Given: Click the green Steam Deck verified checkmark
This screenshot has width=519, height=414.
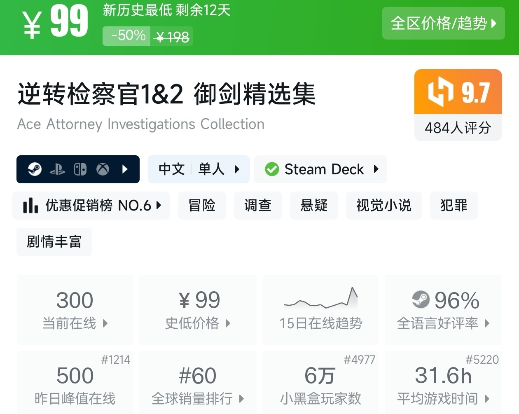Looking at the screenshot, I should 272,169.
